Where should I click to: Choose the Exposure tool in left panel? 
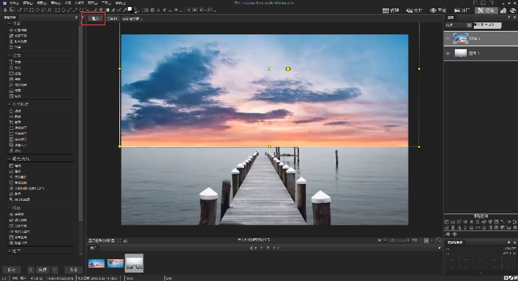[x=17, y=165]
